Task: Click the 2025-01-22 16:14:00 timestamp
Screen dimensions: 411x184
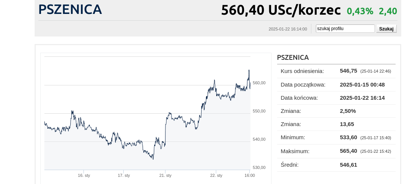Action: click(288, 29)
